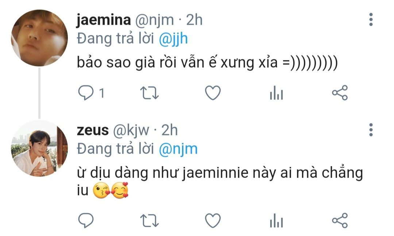The height and width of the screenshot is (236, 394).
Task: Reply to zeus's tweet
Action: pos(86,220)
